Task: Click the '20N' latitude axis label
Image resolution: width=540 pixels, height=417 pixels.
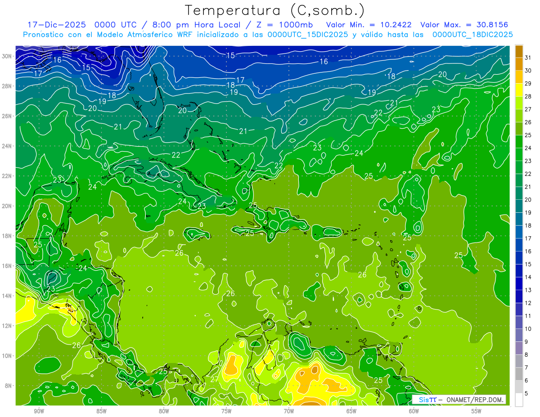Action: click(x=6, y=206)
